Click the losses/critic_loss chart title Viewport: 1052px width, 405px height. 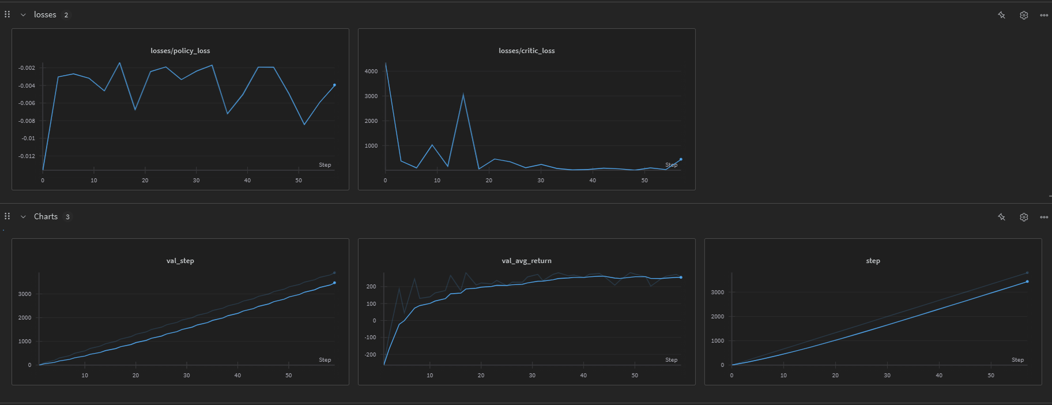(x=527, y=51)
